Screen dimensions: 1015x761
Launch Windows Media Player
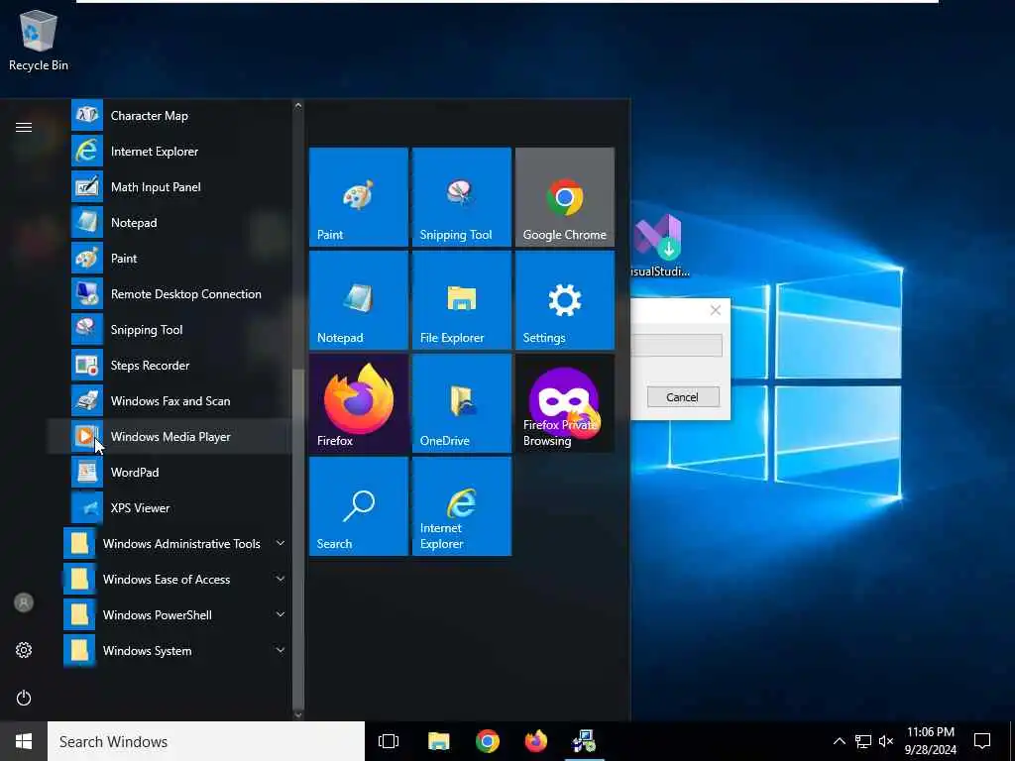click(169, 436)
